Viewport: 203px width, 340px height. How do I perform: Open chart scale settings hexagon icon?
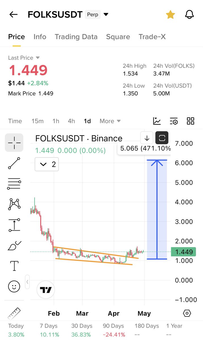click(x=187, y=313)
